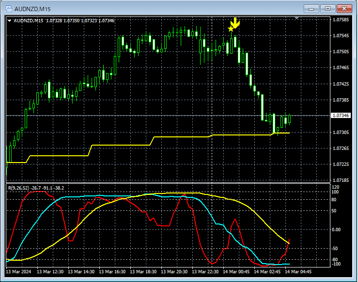Click price scale value 1.07265
This screenshot has width=358, height=282.
click(x=341, y=148)
